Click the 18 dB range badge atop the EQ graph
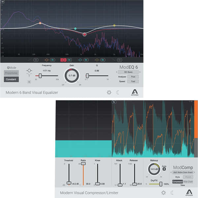 (3, 2)
